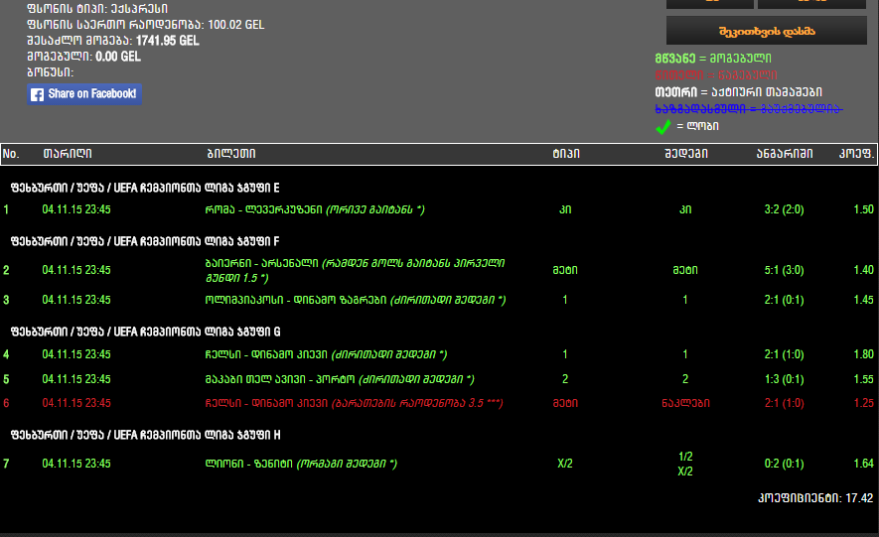This screenshot has width=879, height=537.
Task: Select the 'ტიპი' type column header
Action: click(x=566, y=154)
